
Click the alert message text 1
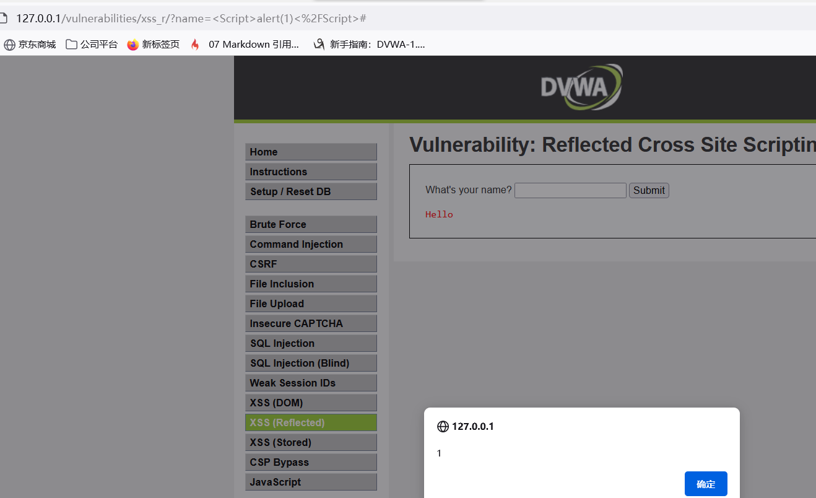point(439,453)
